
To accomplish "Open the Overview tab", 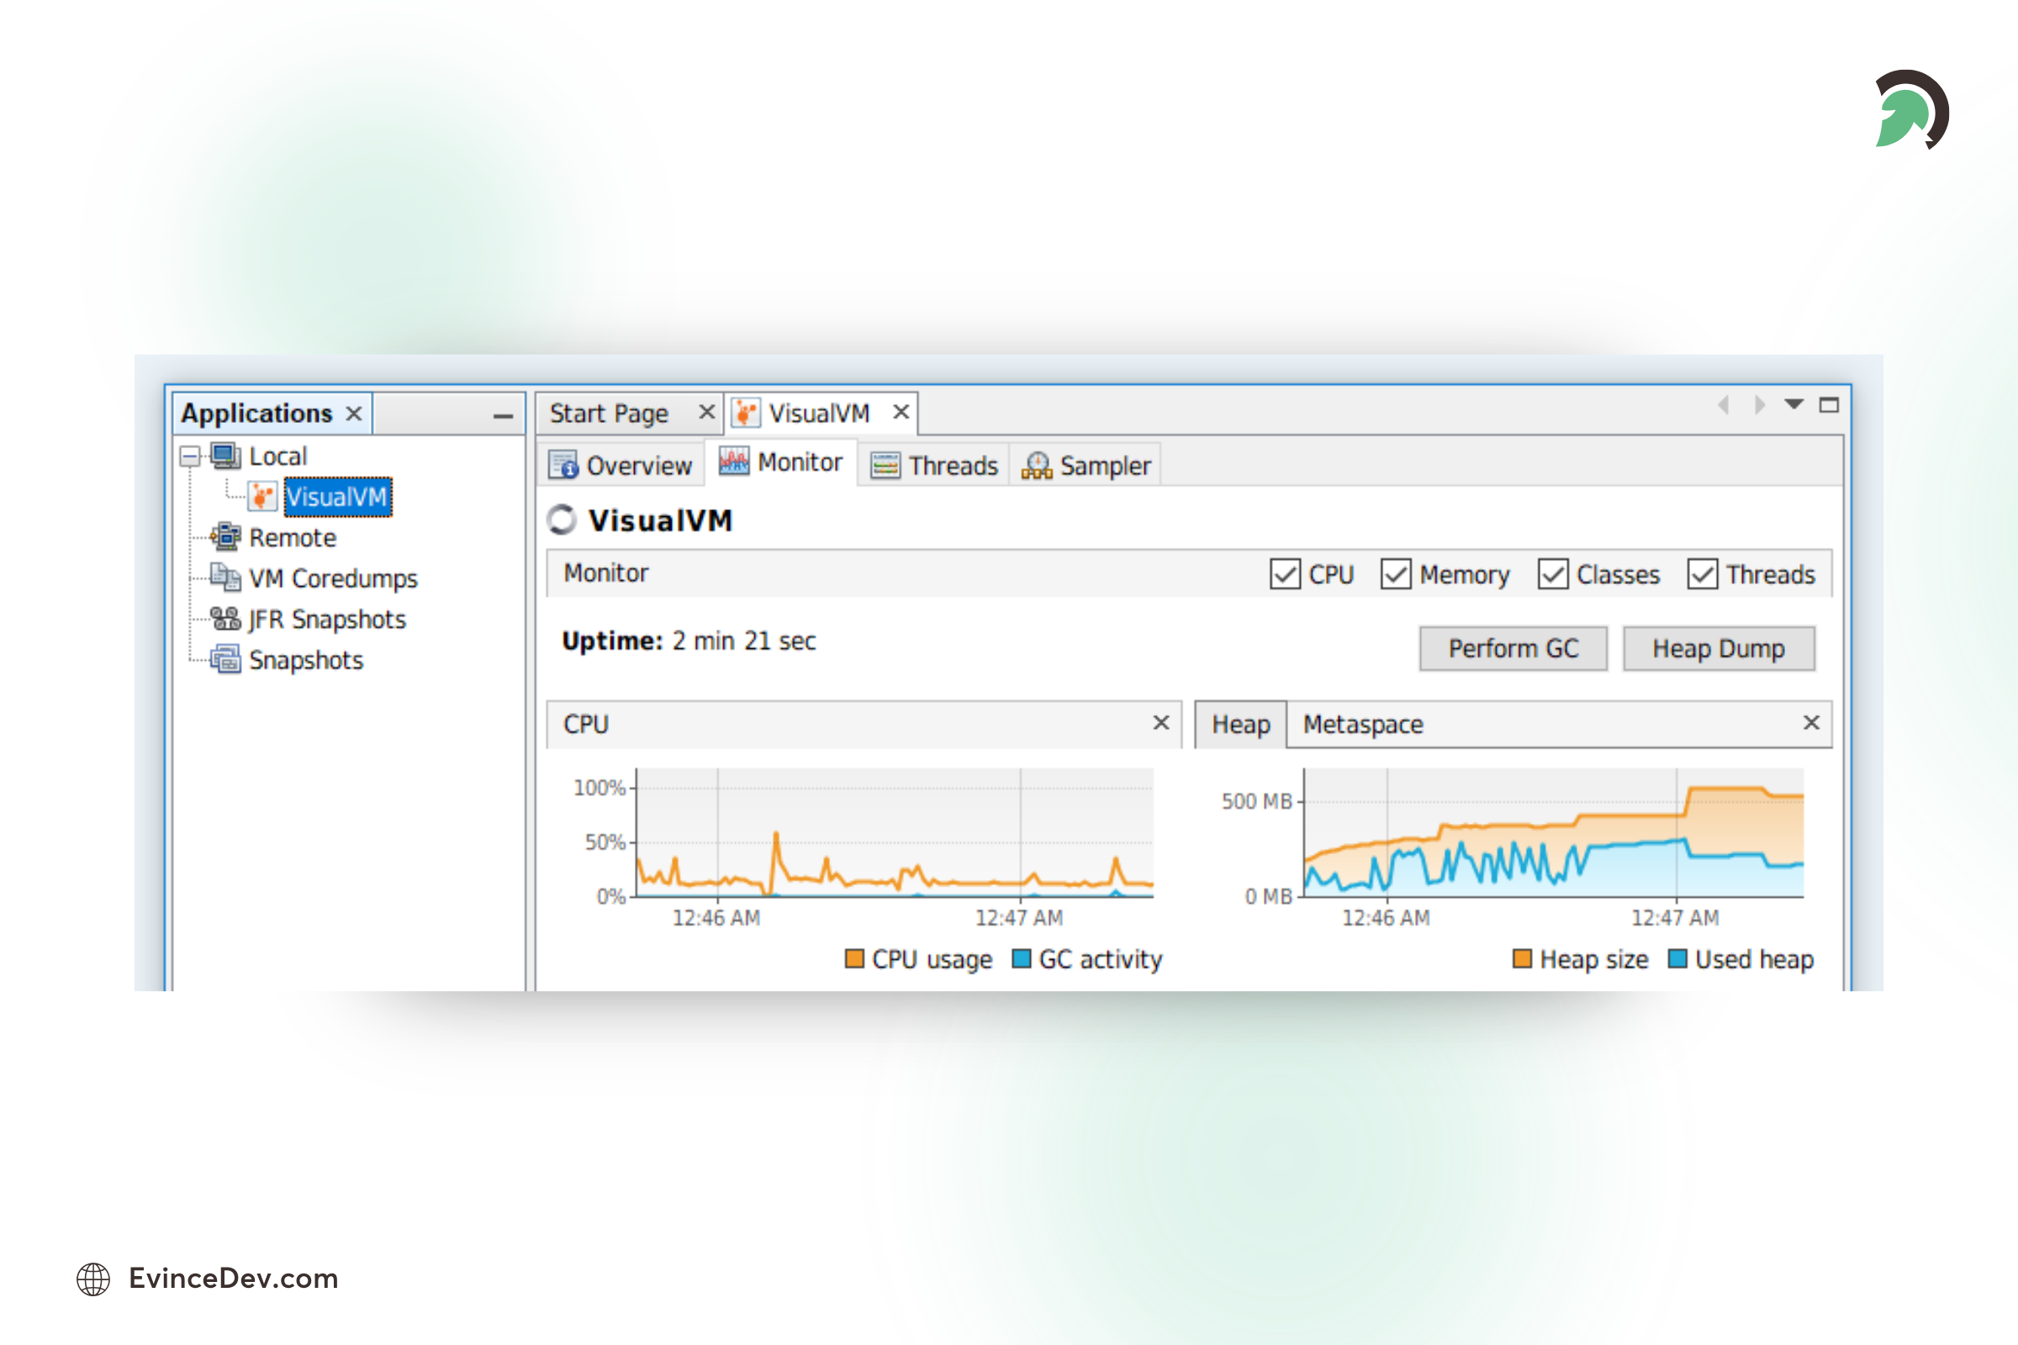I will pos(621,465).
